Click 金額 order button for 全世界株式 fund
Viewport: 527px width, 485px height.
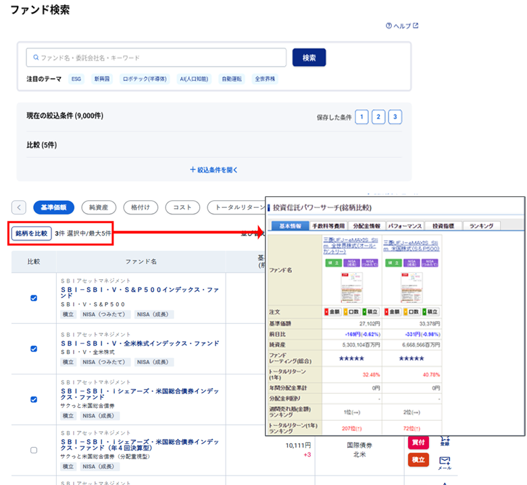(332, 312)
